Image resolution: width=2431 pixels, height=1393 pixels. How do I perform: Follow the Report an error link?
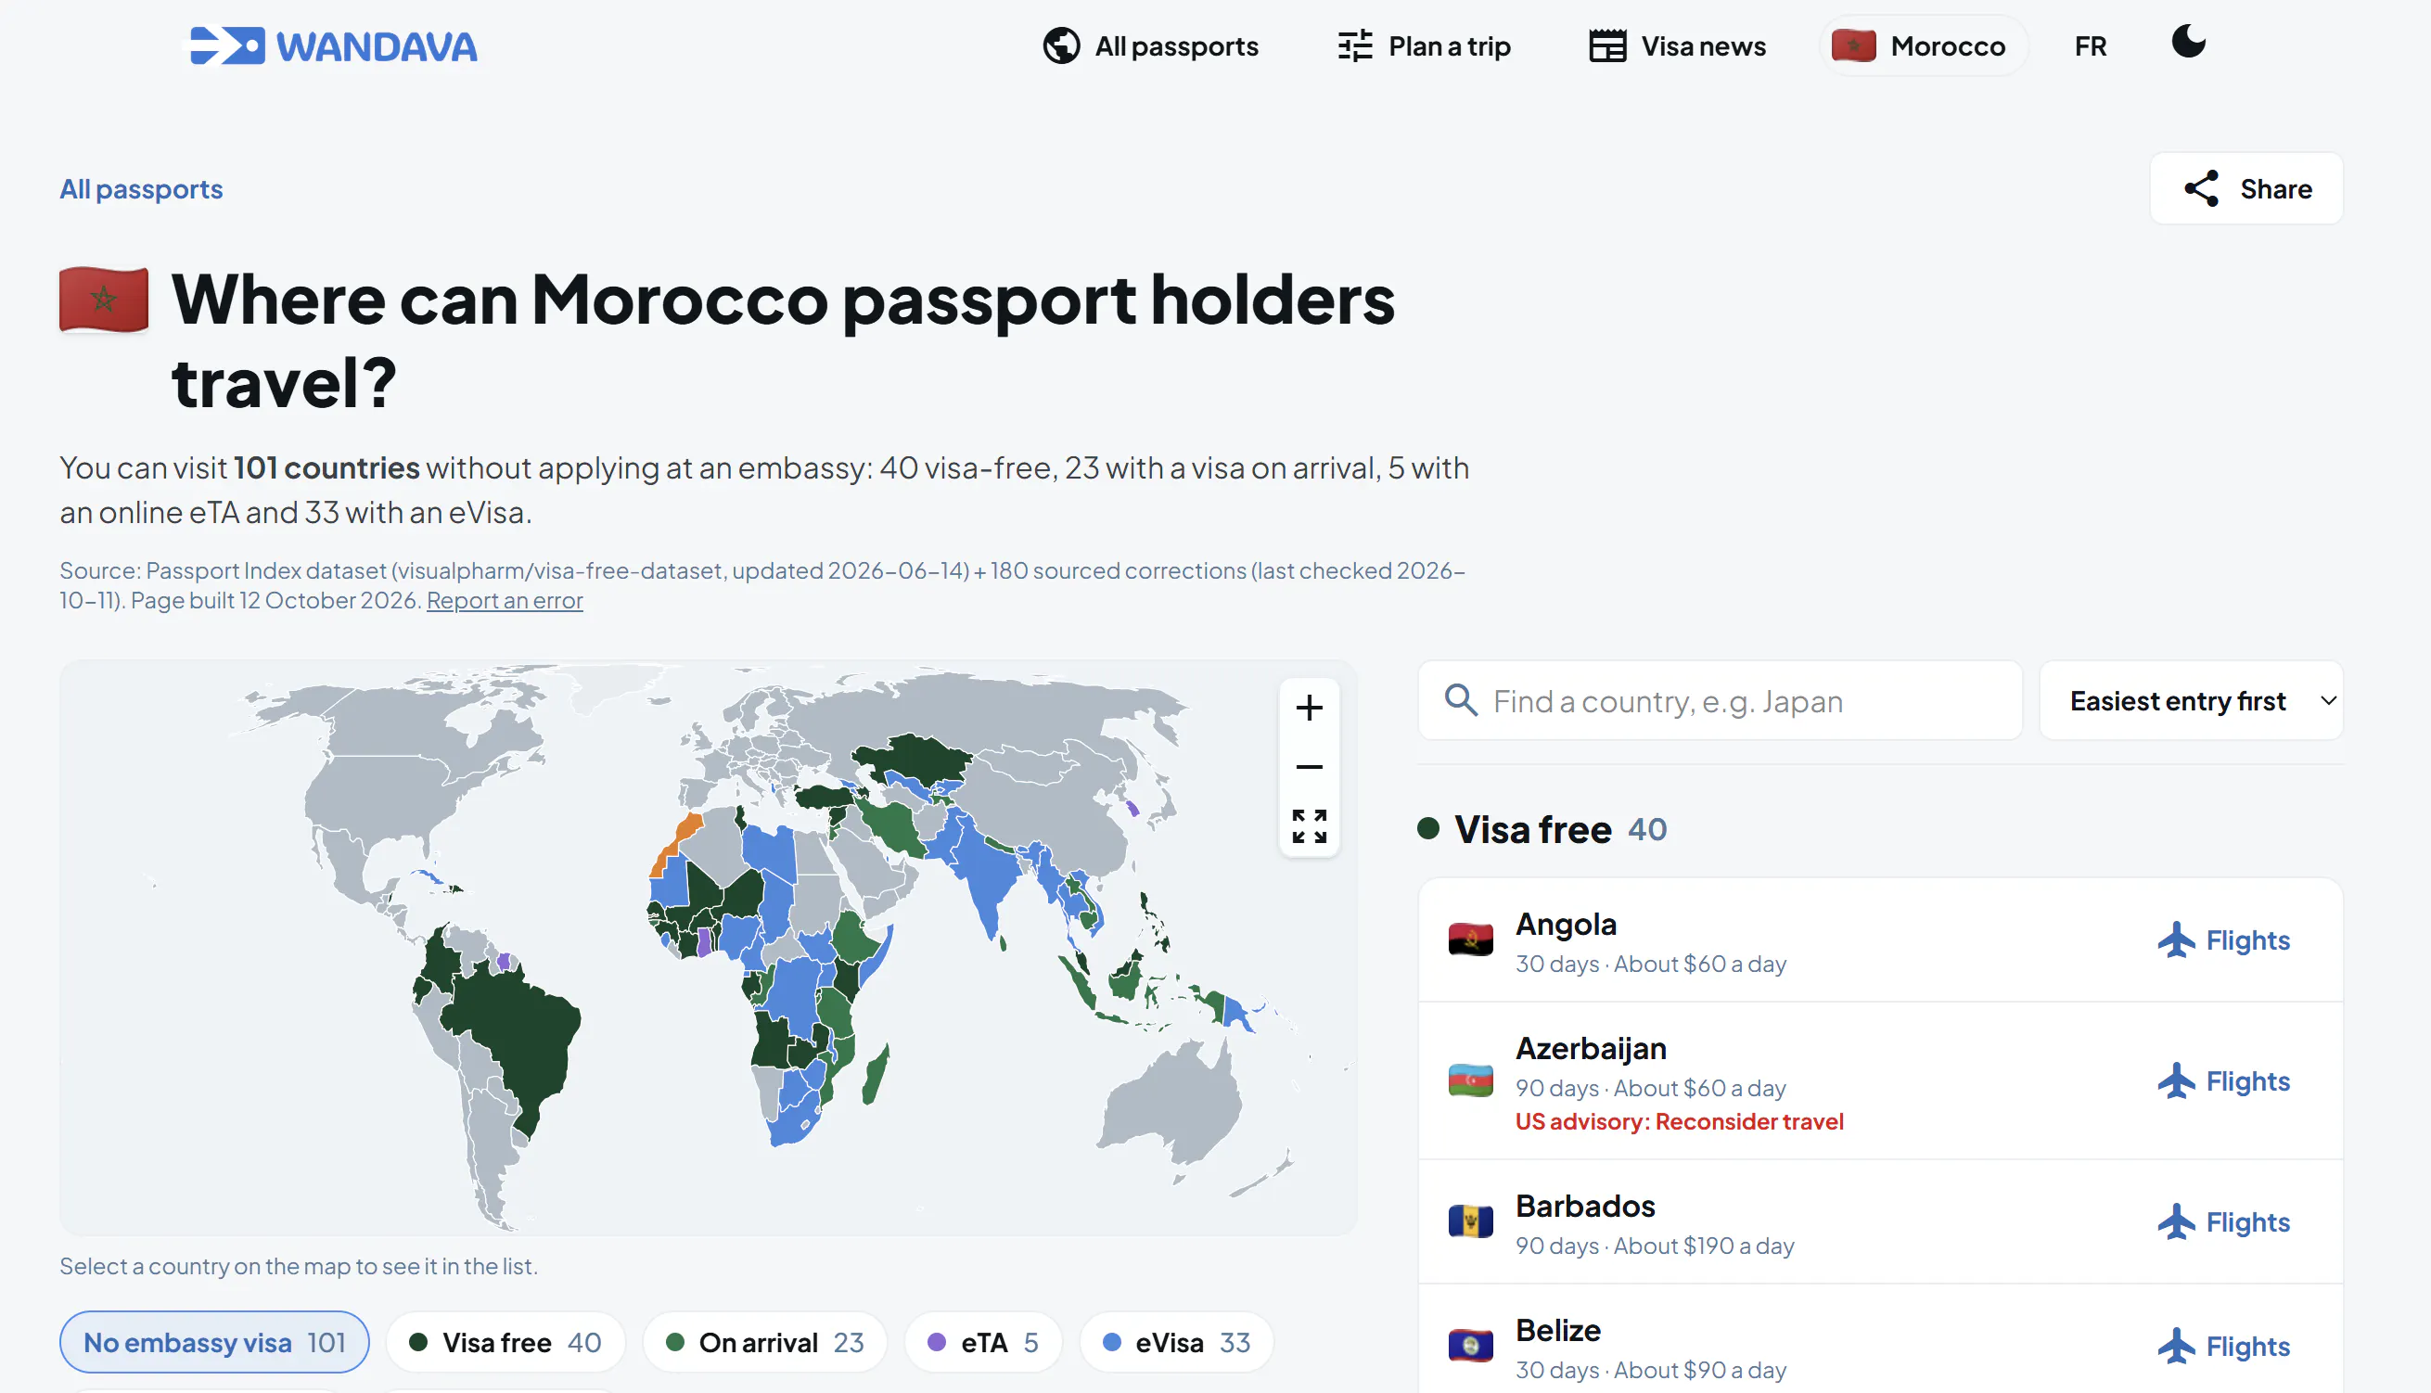pyautogui.click(x=505, y=600)
